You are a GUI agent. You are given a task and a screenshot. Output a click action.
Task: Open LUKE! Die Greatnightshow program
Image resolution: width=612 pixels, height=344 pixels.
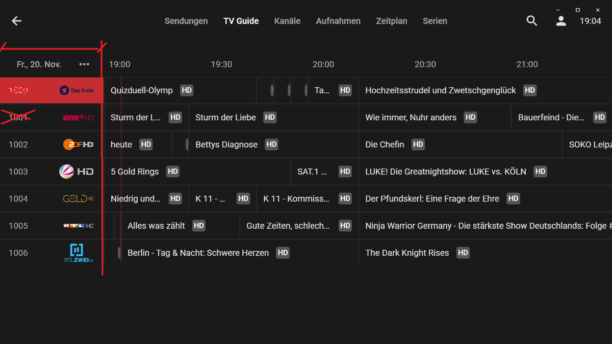tap(485, 171)
